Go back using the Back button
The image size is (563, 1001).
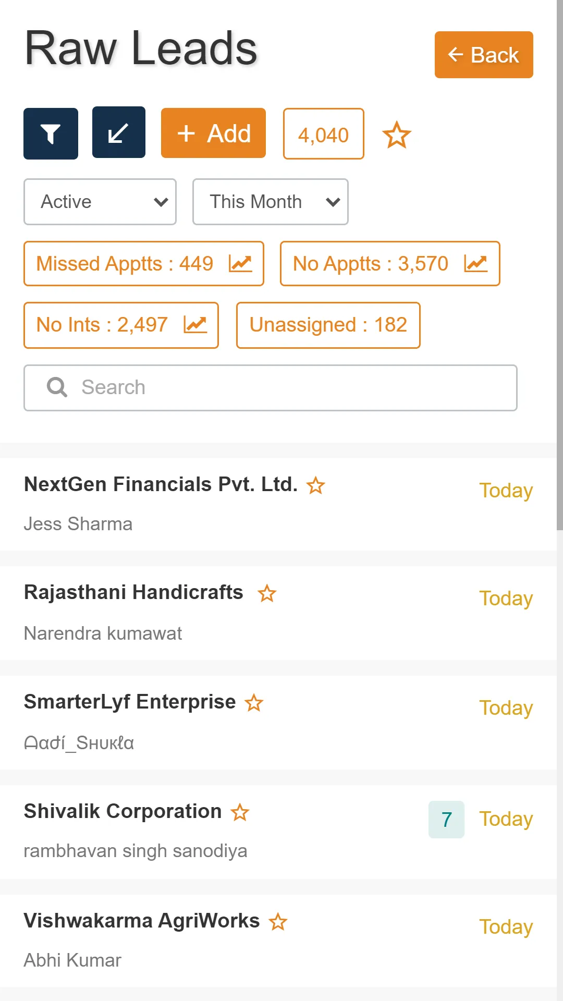click(x=484, y=55)
